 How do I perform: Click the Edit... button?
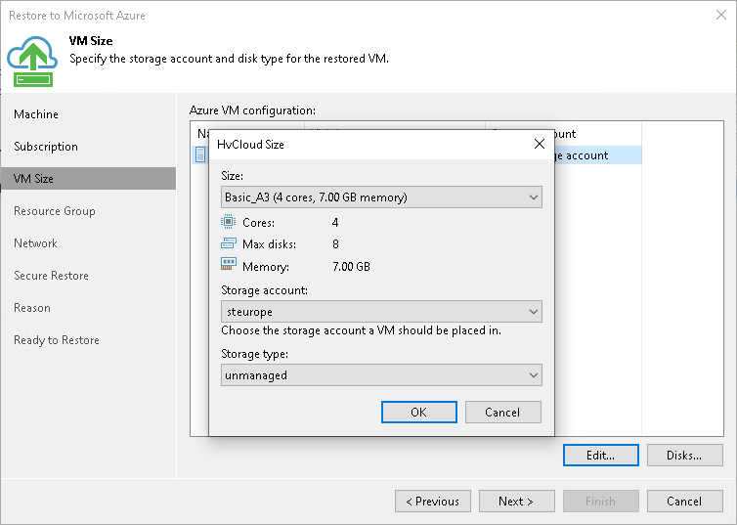(x=600, y=455)
